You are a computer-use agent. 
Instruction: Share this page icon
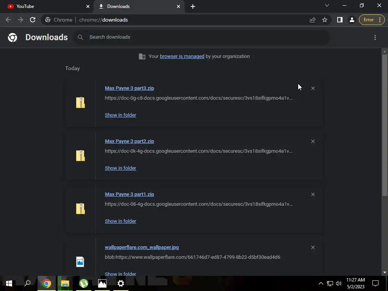pyautogui.click(x=313, y=20)
